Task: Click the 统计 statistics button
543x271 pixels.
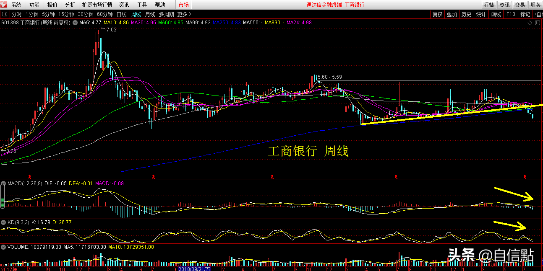Action: 481,14
